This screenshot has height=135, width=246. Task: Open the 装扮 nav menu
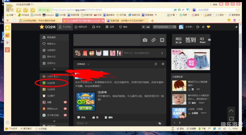coord(124,27)
